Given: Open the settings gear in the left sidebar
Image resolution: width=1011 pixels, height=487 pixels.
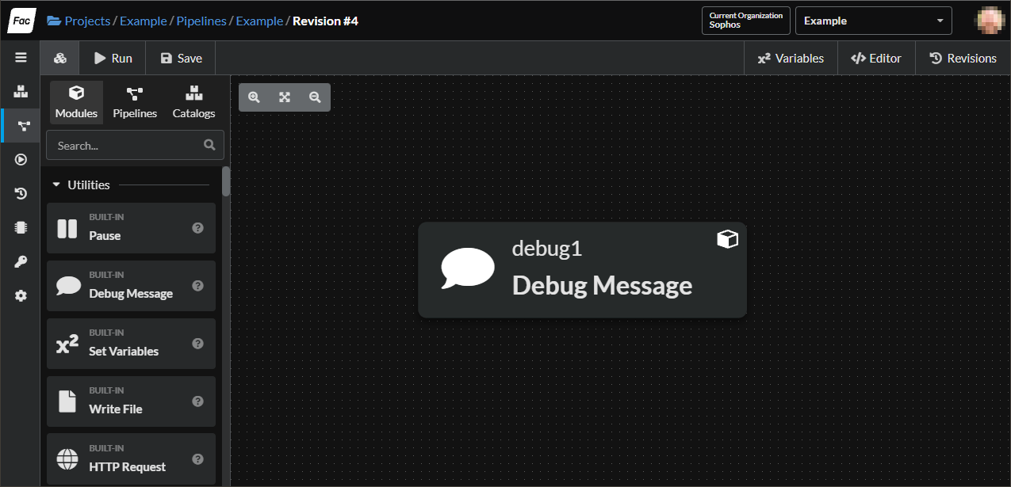Looking at the screenshot, I should pyautogui.click(x=21, y=295).
